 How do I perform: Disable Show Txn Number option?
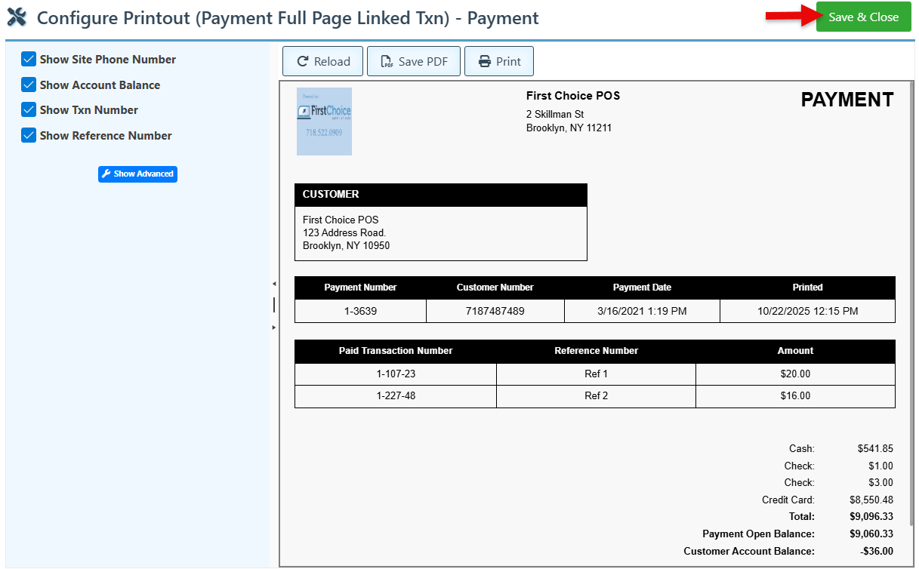pos(29,110)
